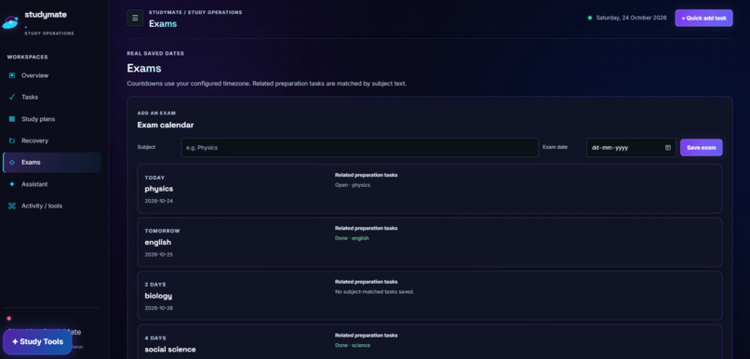Open Study plans in the sidebar
The image size is (750, 359).
(x=52, y=119)
